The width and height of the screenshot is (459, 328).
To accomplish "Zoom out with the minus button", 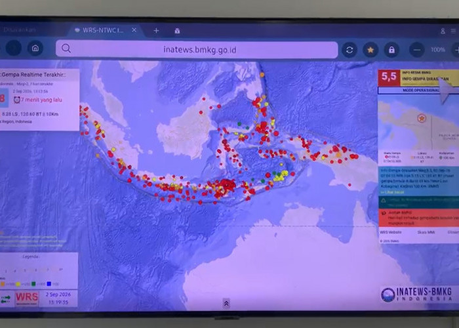I will coord(417,50).
